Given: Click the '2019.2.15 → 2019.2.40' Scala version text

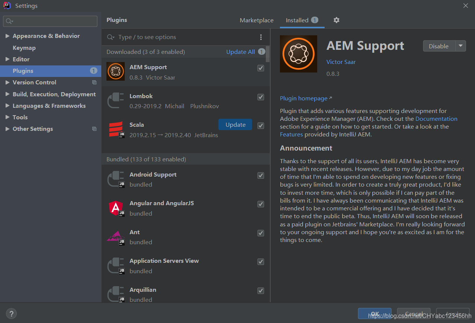Looking at the screenshot, I should click(160, 135).
